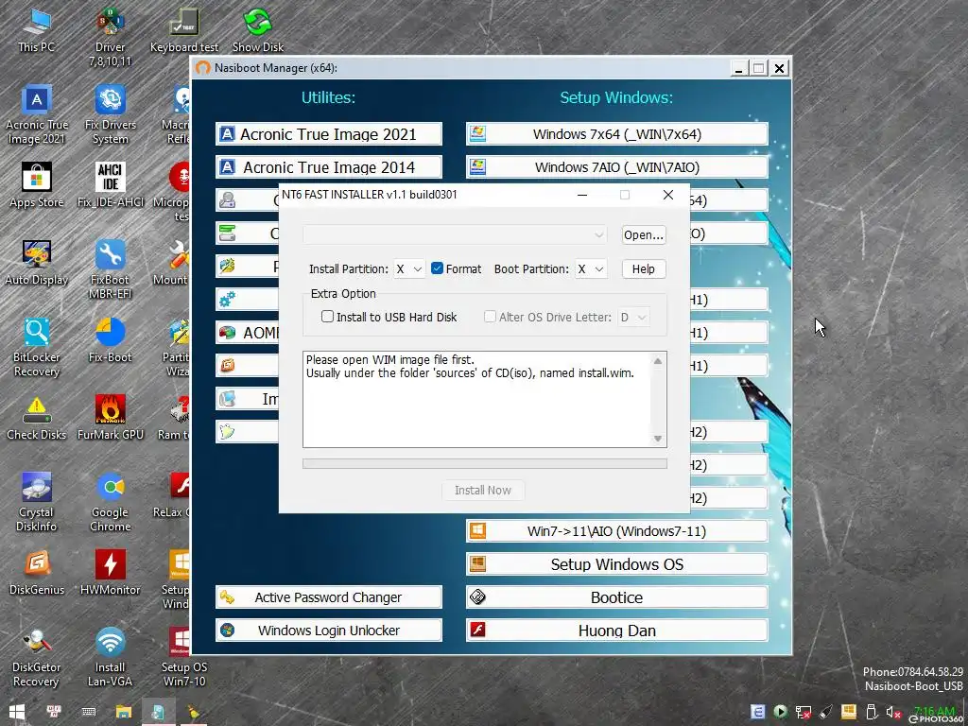The image size is (968, 726).
Task: Launch Install Lan-VGA desktop icon
Action: pyautogui.click(x=110, y=658)
